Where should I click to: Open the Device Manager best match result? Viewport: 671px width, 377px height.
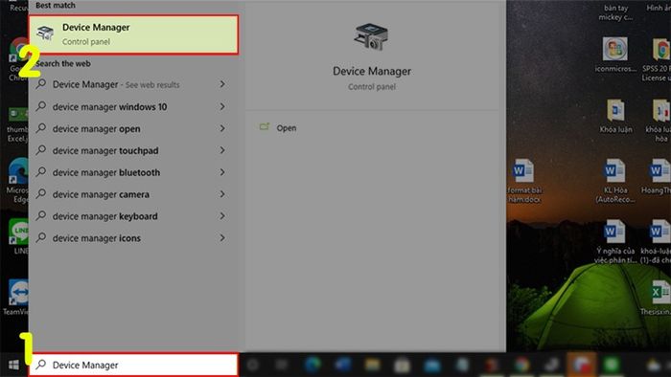pos(133,34)
